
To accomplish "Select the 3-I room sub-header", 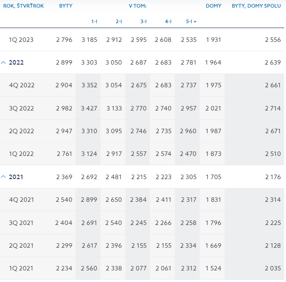I will coord(144,21).
